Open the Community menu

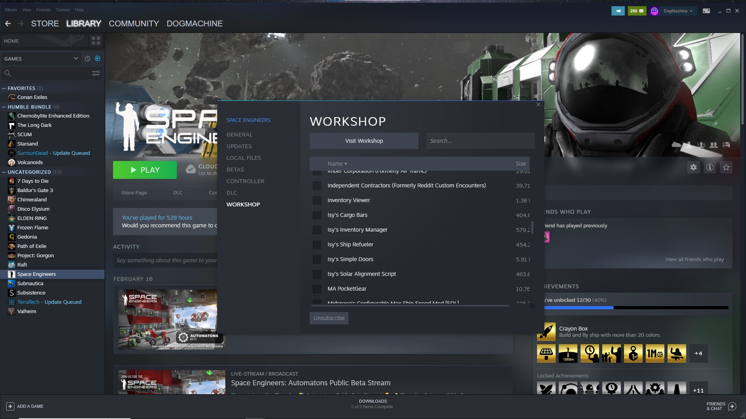[134, 24]
